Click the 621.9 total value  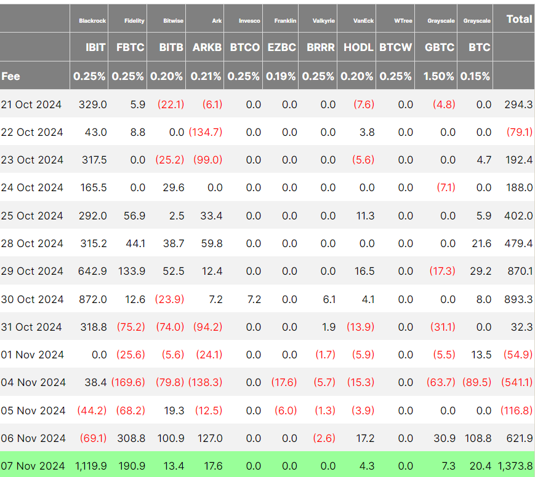tap(520, 438)
